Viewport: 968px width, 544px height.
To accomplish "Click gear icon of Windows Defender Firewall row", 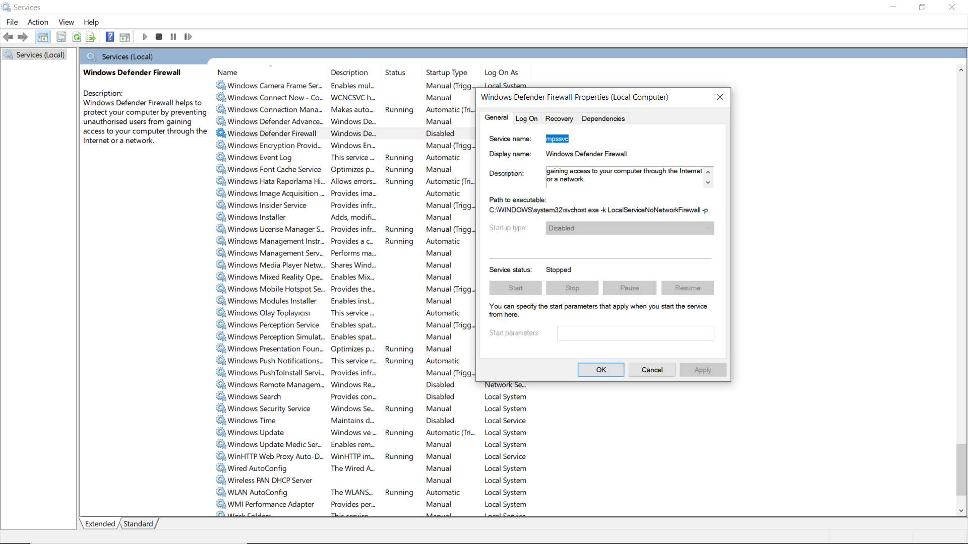I will (x=221, y=133).
